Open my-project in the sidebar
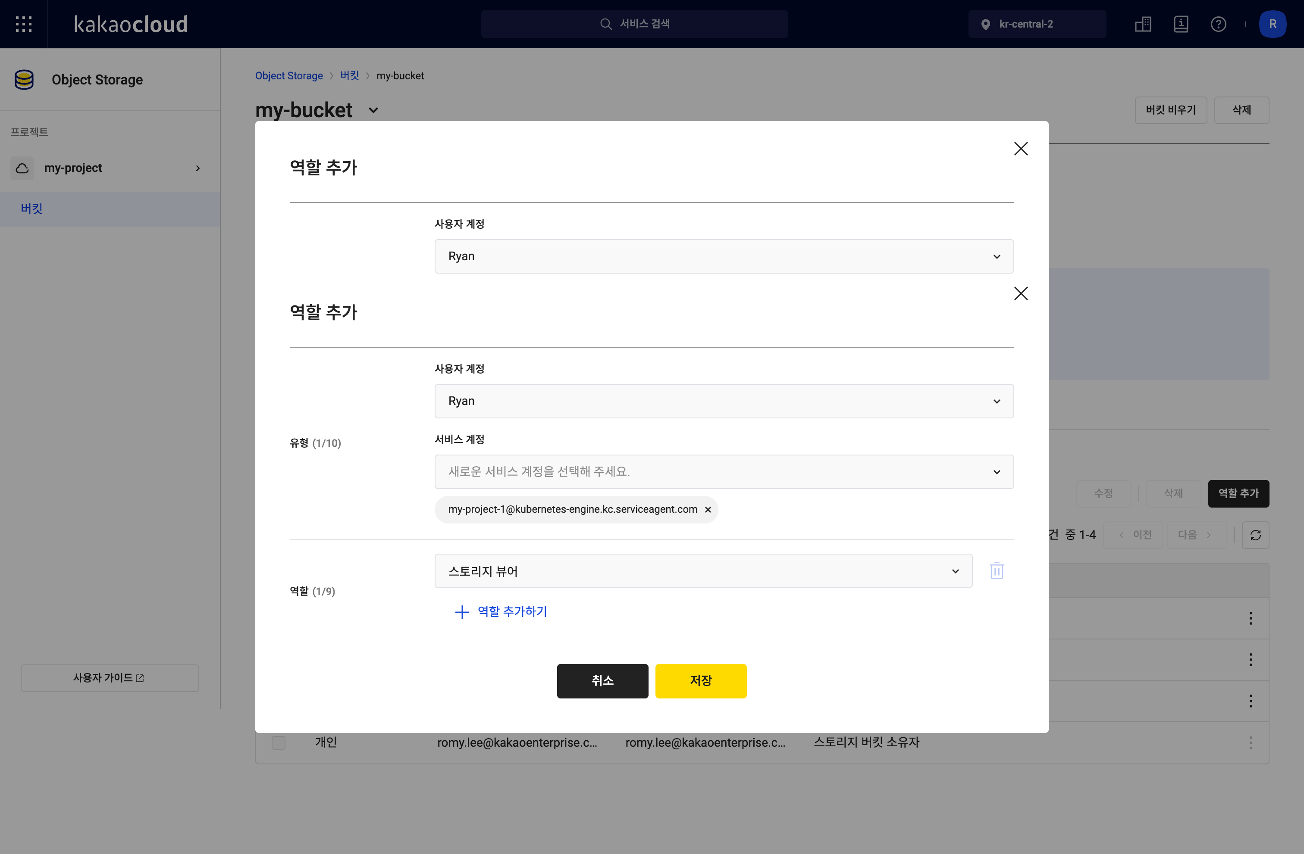The width and height of the screenshot is (1304, 854). click(110, 168)
